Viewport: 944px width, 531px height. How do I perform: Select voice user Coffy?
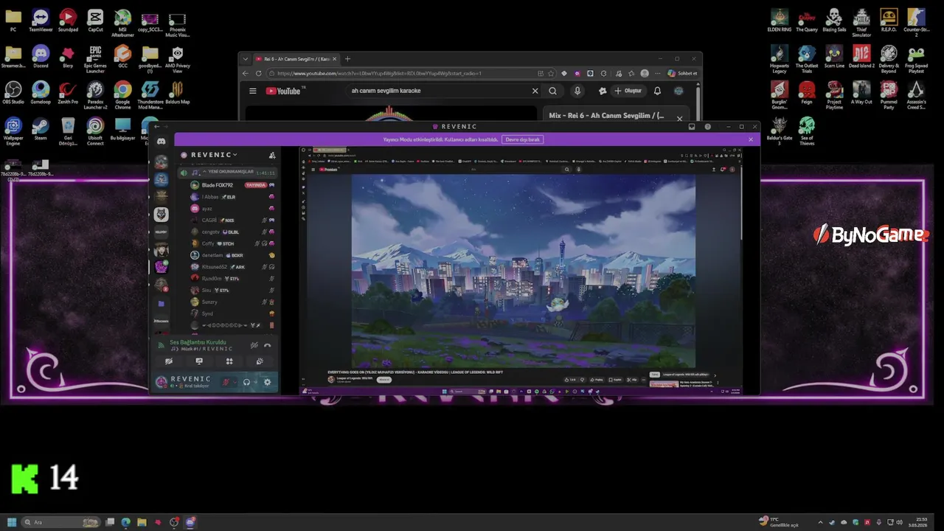227,243
